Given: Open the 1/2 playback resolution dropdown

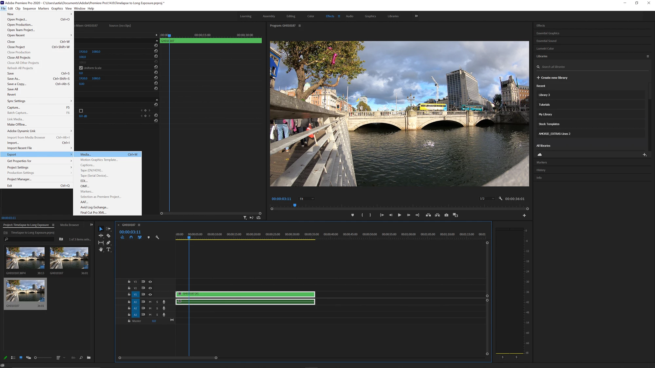Looking at the screenshot, I should [487, 199].
